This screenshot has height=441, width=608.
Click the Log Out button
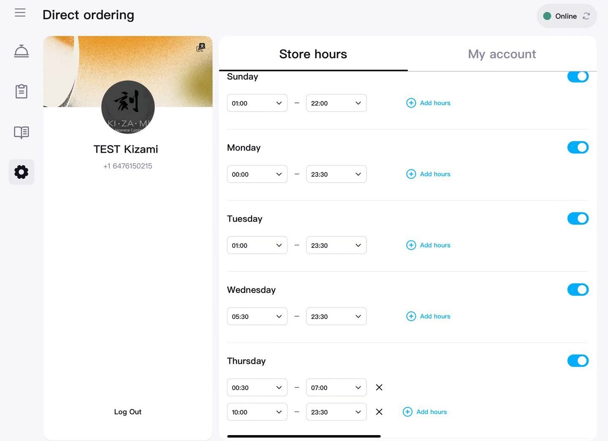128,412
